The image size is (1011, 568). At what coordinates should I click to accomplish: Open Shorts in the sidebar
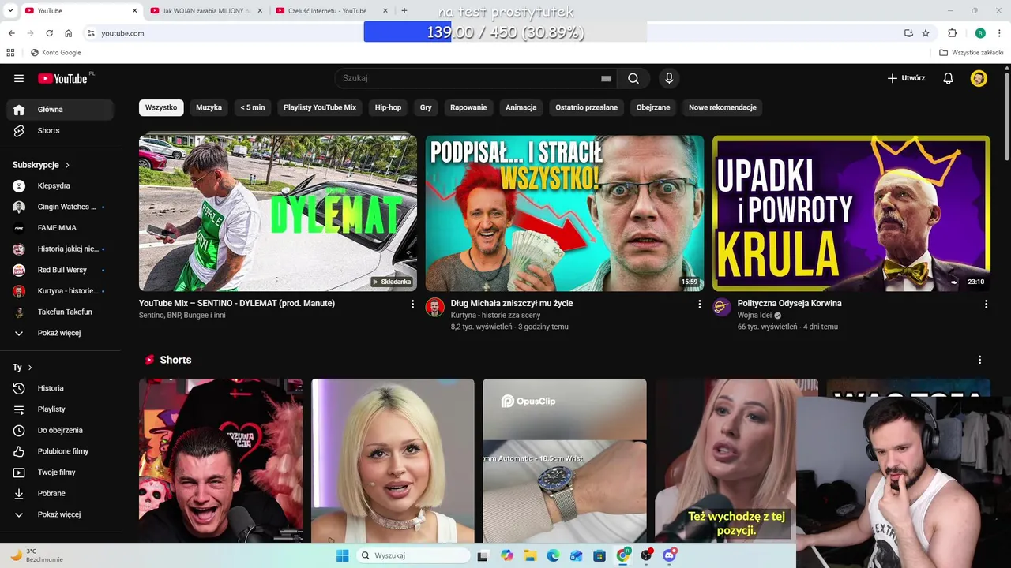tap(60, 130)
